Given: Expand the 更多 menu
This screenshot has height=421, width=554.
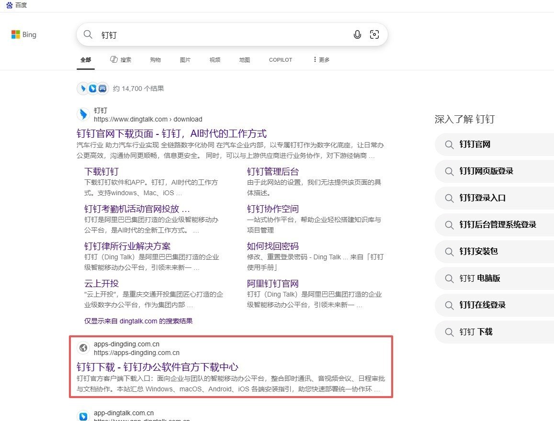Looking at the screenshot, I should click(321, 60).
